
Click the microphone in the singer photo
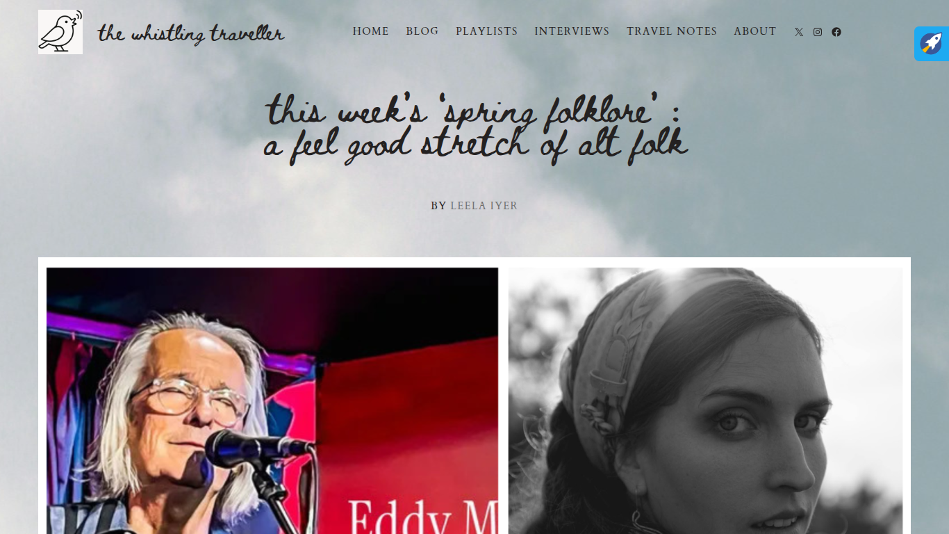(x=258, y=448)
